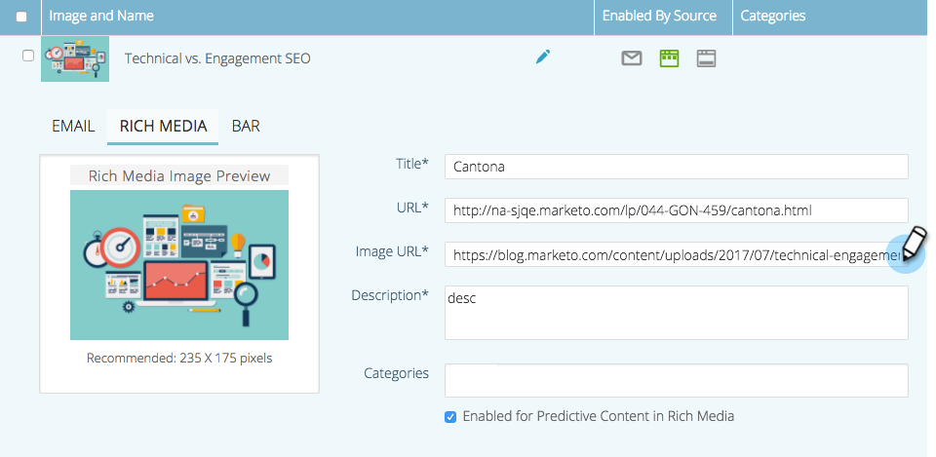Click the Rich Media Image Preview picture
The height and width of the screenshot is (457, 936).
[x=179, y=265]
